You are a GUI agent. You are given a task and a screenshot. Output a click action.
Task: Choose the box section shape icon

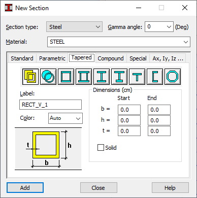pos(66,77)
